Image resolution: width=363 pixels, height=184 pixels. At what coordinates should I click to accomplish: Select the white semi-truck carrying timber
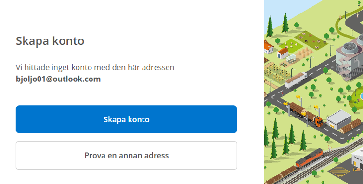296,80
